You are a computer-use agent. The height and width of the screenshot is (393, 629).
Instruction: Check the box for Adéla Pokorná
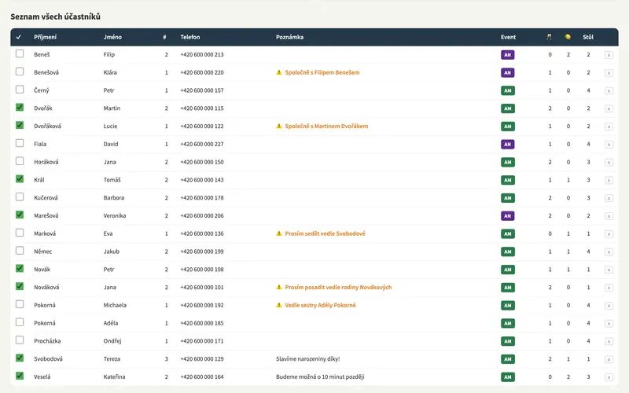pos(19,322)
